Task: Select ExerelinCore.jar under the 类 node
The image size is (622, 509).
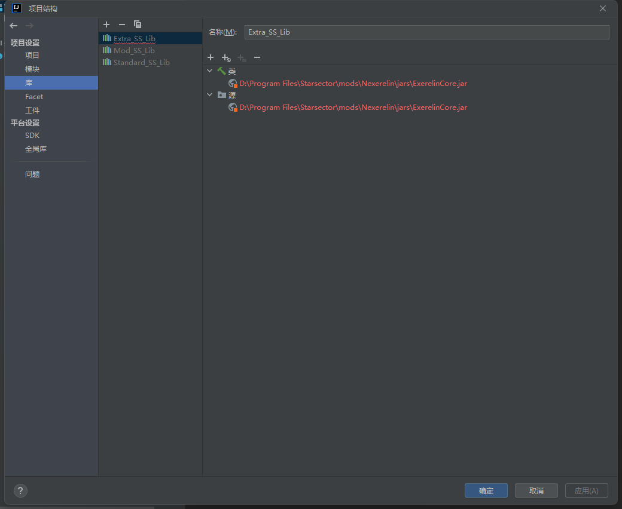Action: 353,84
